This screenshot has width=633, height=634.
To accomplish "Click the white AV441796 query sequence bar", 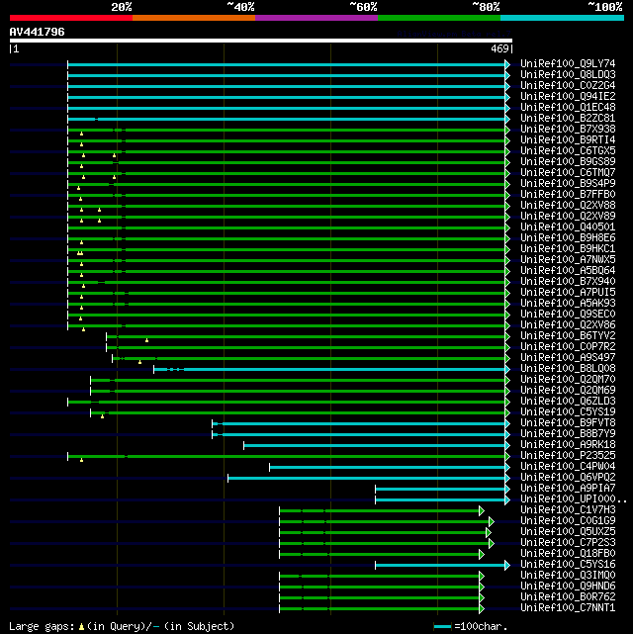I will point(261,41).
